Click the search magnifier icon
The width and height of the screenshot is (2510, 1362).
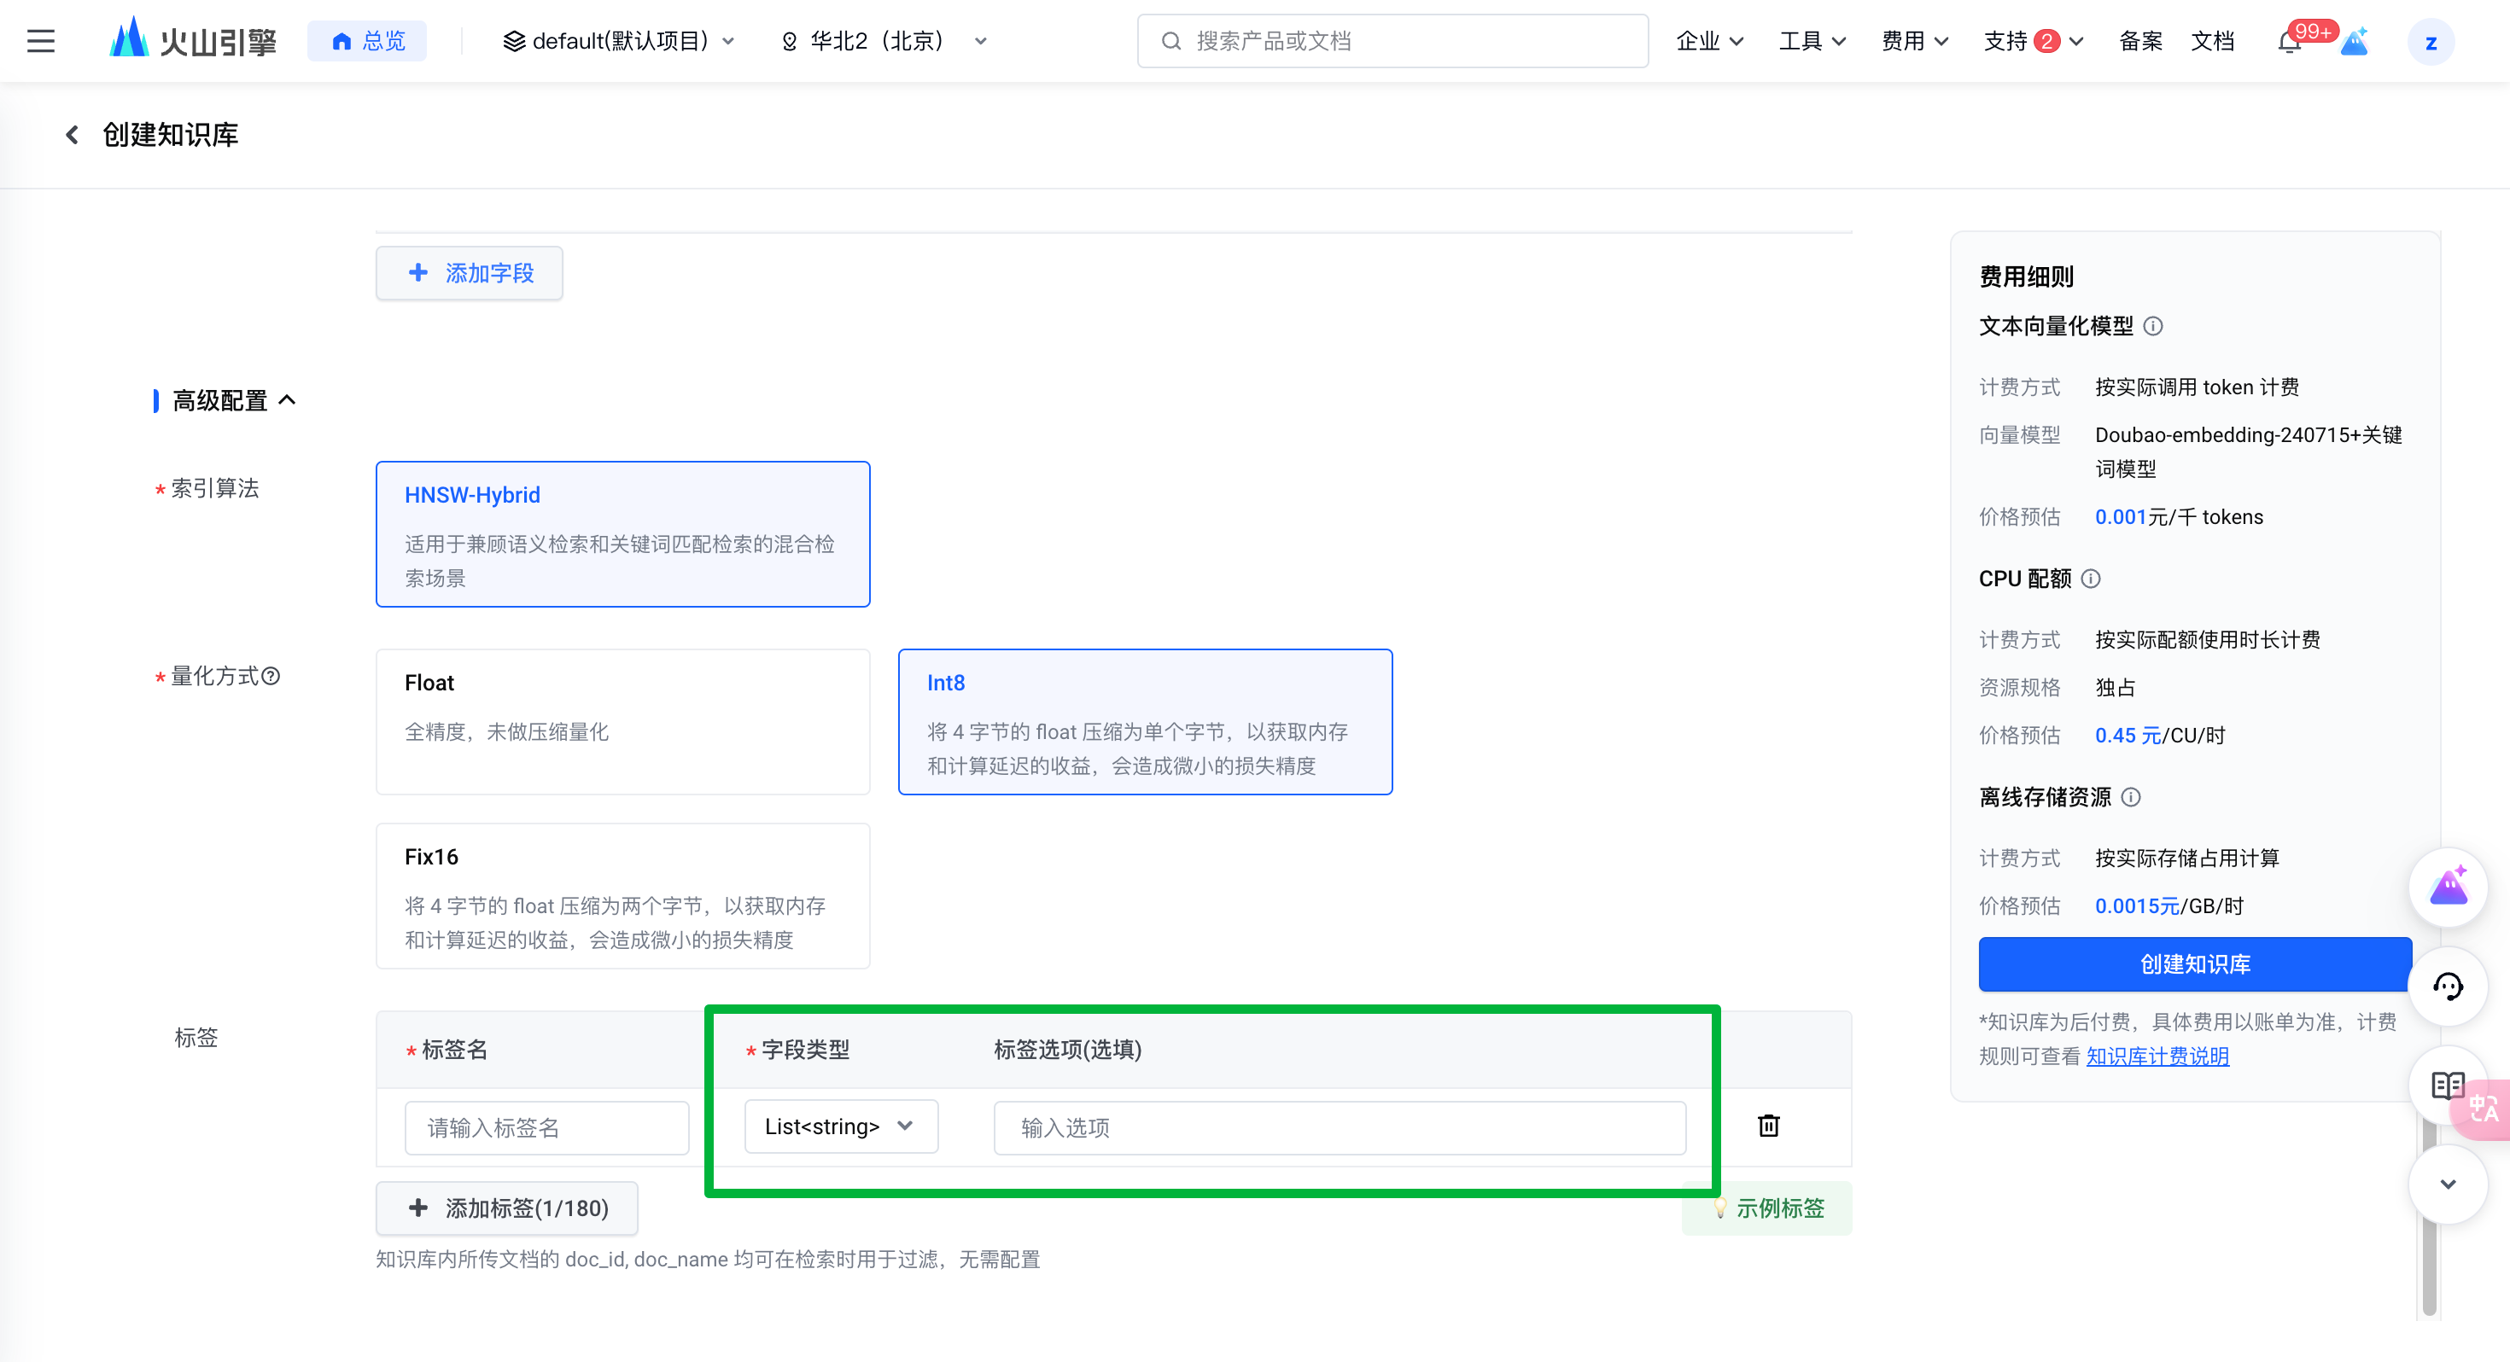pyautogui.click(x=1171, y=41)
